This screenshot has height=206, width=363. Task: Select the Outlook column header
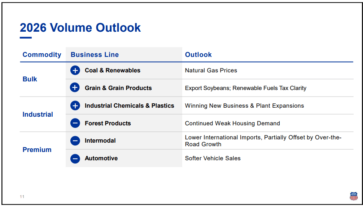[198, 55]
